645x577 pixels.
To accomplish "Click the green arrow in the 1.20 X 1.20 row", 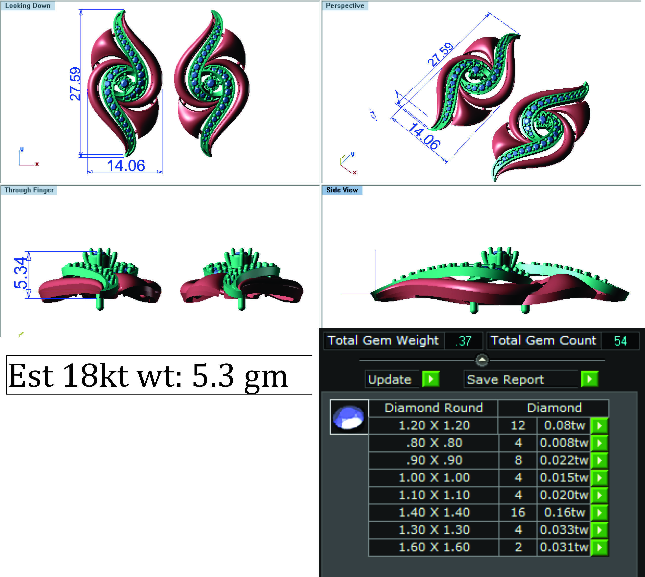I will tap(599, 425).
